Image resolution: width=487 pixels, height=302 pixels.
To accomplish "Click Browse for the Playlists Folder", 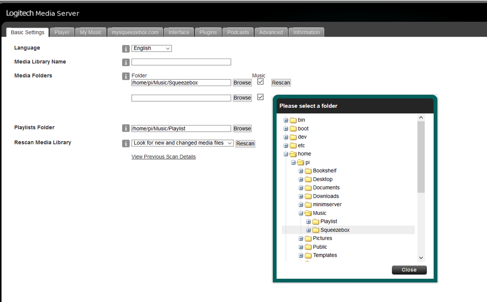I will tap(242, 129).
